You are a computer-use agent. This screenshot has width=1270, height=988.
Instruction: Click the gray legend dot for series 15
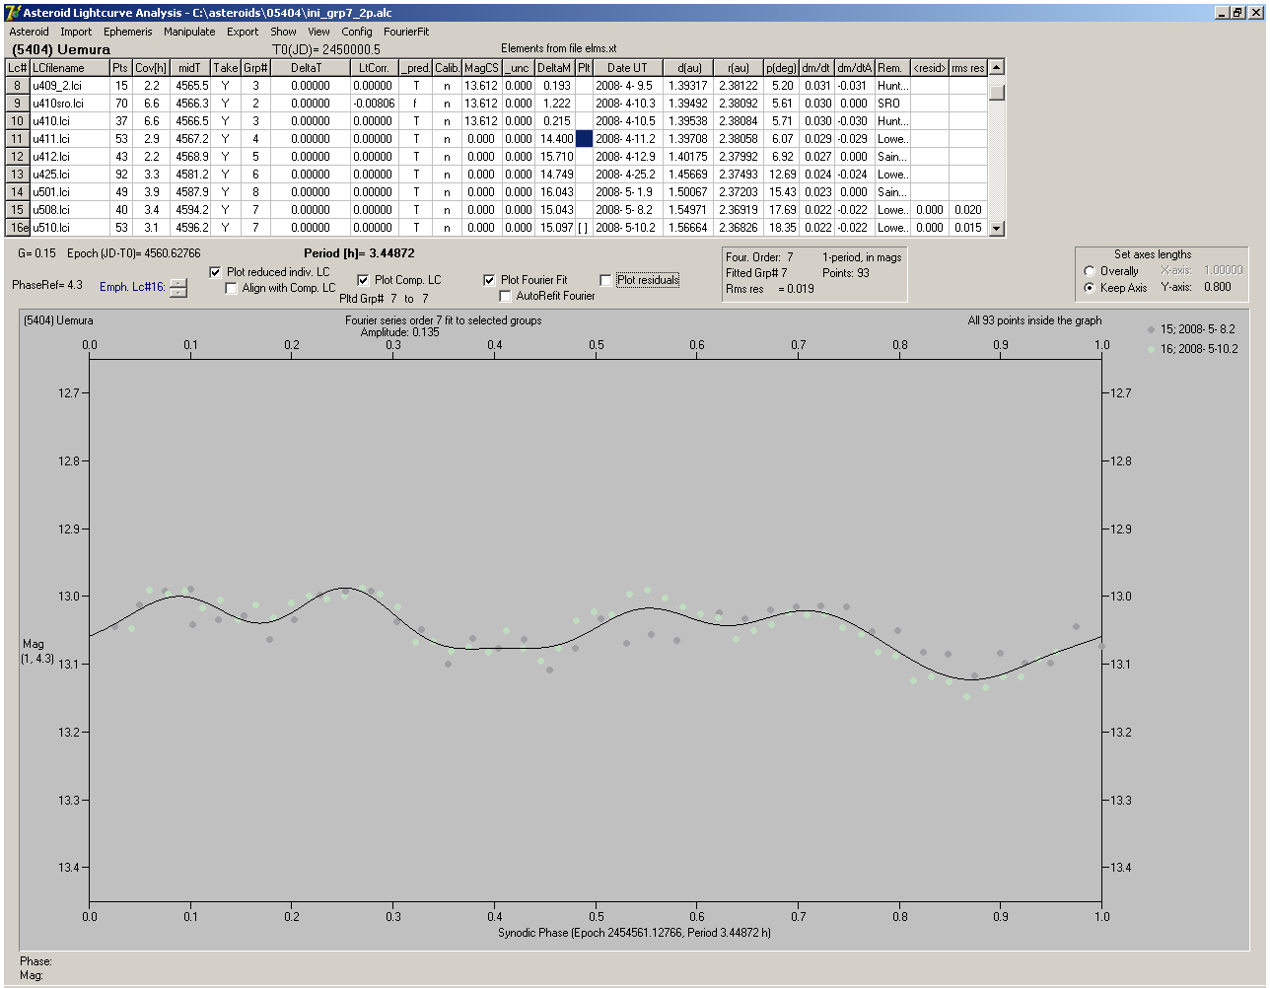[1151, 329]
